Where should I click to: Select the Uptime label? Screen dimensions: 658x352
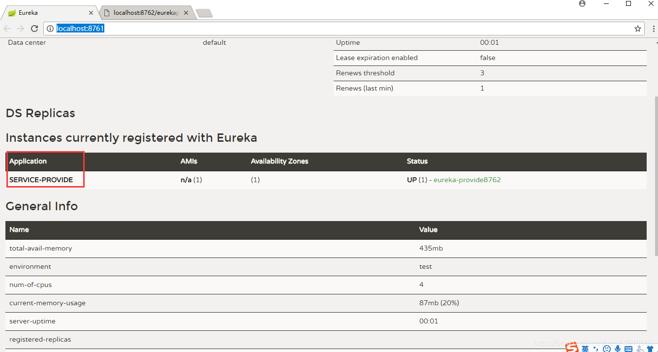pyautogui.click(x=348, y=42)
